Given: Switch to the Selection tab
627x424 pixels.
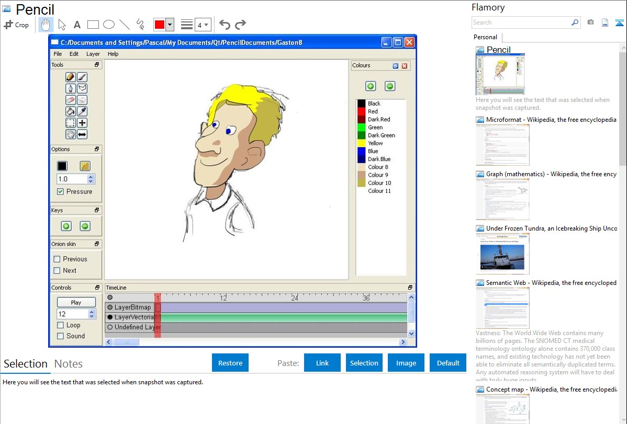Looking at the screenshot, I should (26, 364).
